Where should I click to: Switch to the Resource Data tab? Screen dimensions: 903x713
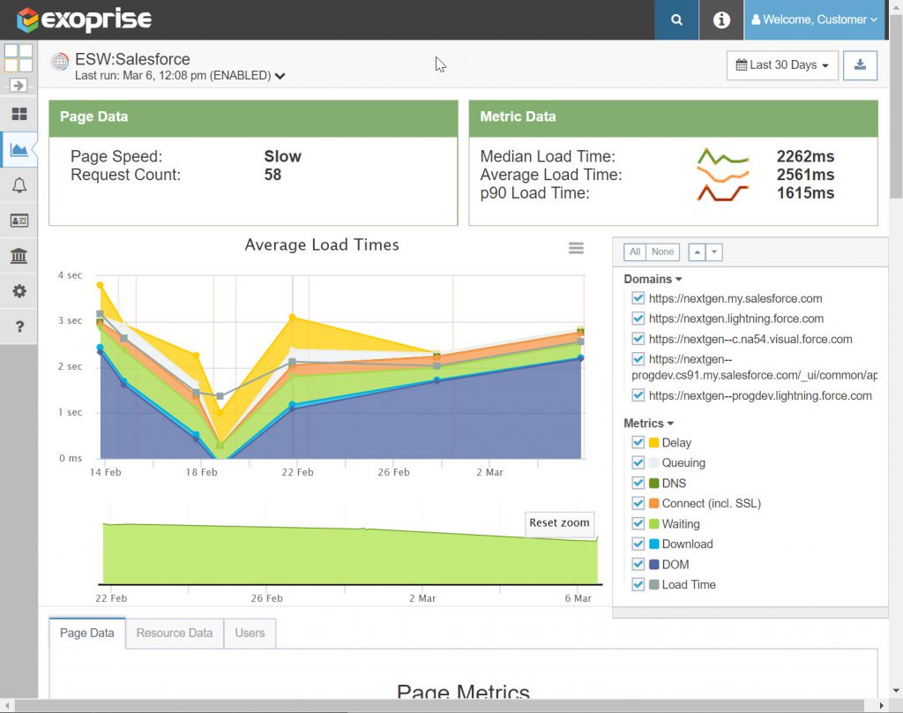pos(175,633)
